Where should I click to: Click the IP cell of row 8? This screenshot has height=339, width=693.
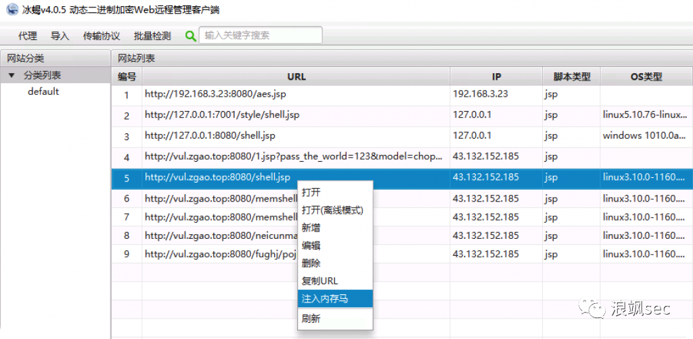point(496,235)
